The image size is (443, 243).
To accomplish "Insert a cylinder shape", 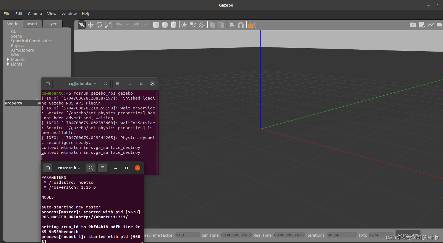I will (x=173, y=25).
